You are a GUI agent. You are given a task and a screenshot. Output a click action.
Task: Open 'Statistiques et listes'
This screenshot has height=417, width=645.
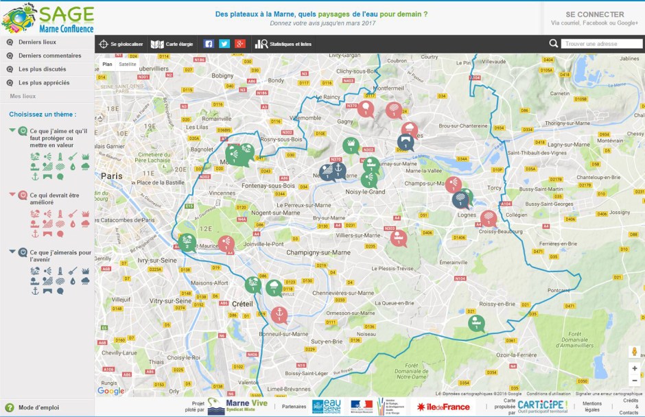(x=283, y=44)
